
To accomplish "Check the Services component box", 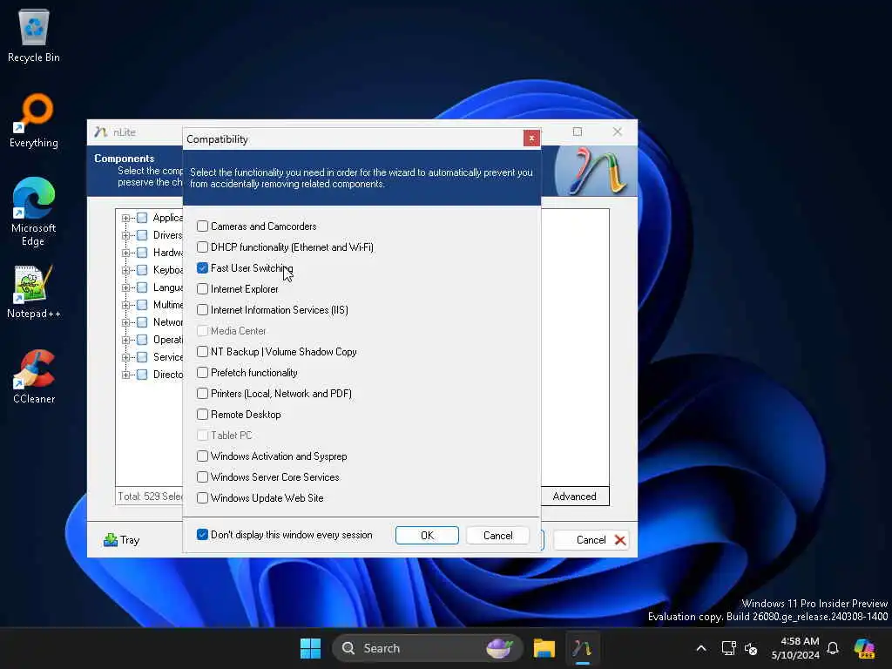I will point(142,357).
